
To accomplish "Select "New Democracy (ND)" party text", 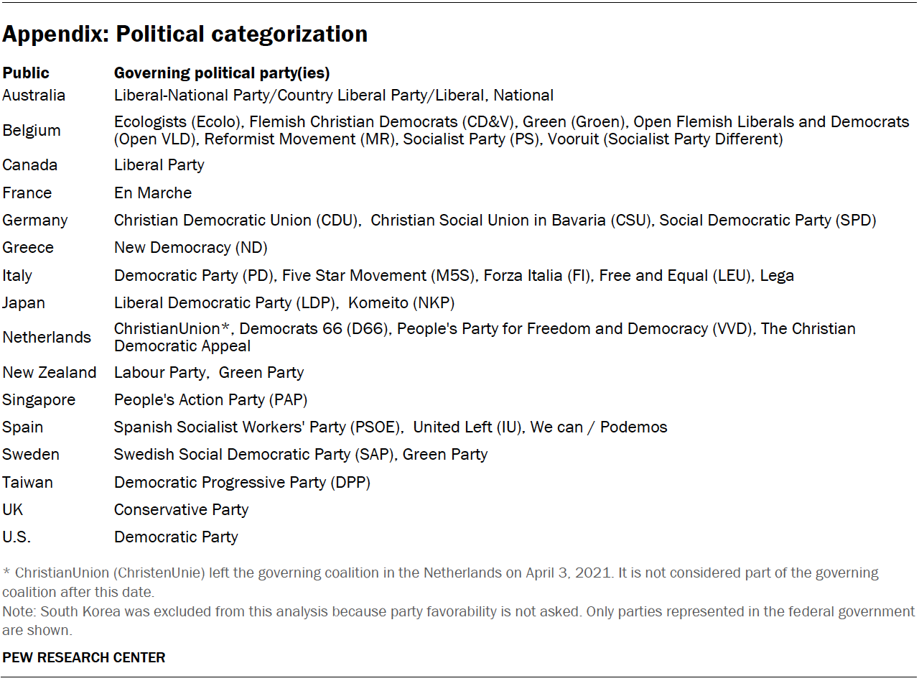I will click(x=190, y=247).
